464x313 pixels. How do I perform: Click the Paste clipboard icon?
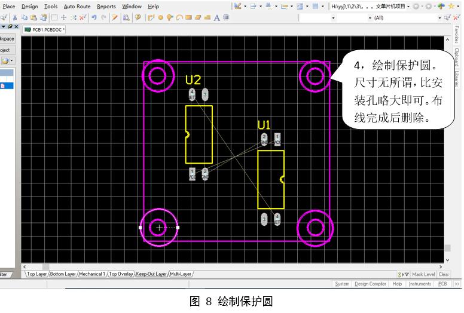pos(33,17)
